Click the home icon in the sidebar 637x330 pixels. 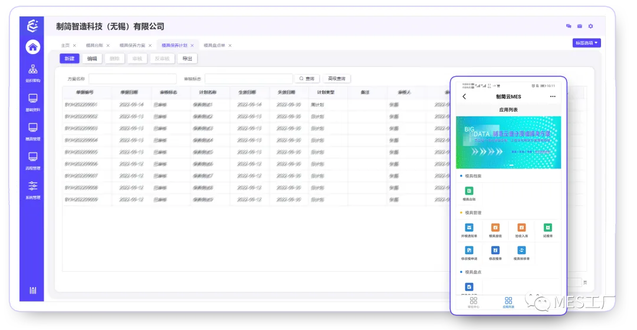click(x=33, y=47)
